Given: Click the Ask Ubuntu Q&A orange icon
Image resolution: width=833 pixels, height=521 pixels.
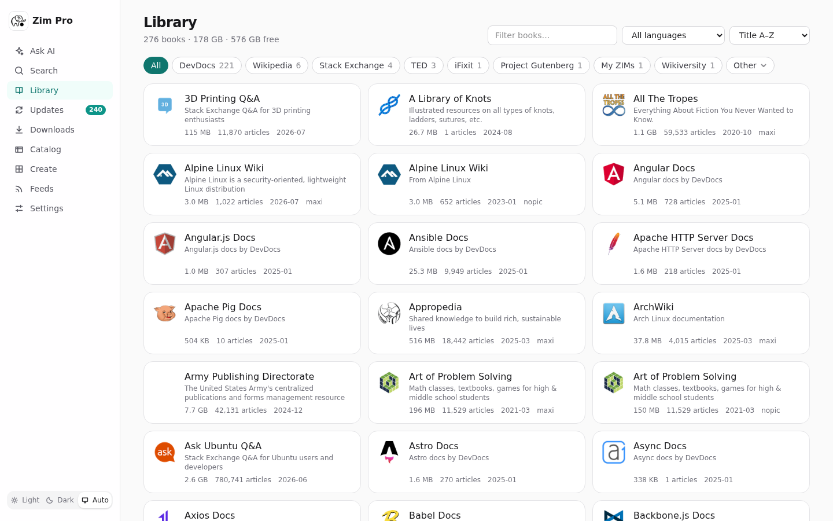Looking at the screenshot, I should 165,452.
